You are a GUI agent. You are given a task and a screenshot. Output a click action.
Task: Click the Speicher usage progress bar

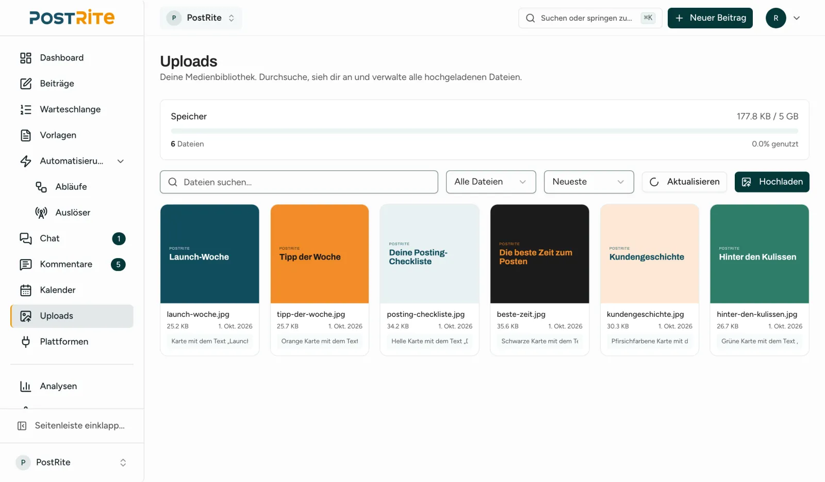pos(485,131)
